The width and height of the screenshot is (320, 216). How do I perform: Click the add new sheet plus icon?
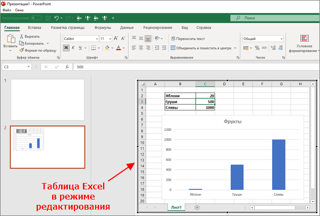[197, 207]
